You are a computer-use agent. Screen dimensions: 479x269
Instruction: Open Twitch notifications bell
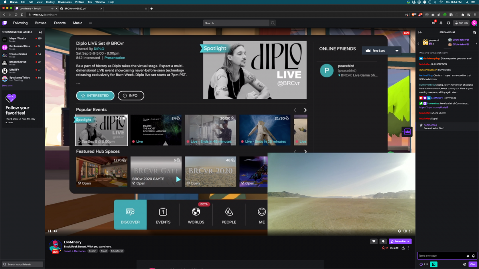click(x=441, y=23)
